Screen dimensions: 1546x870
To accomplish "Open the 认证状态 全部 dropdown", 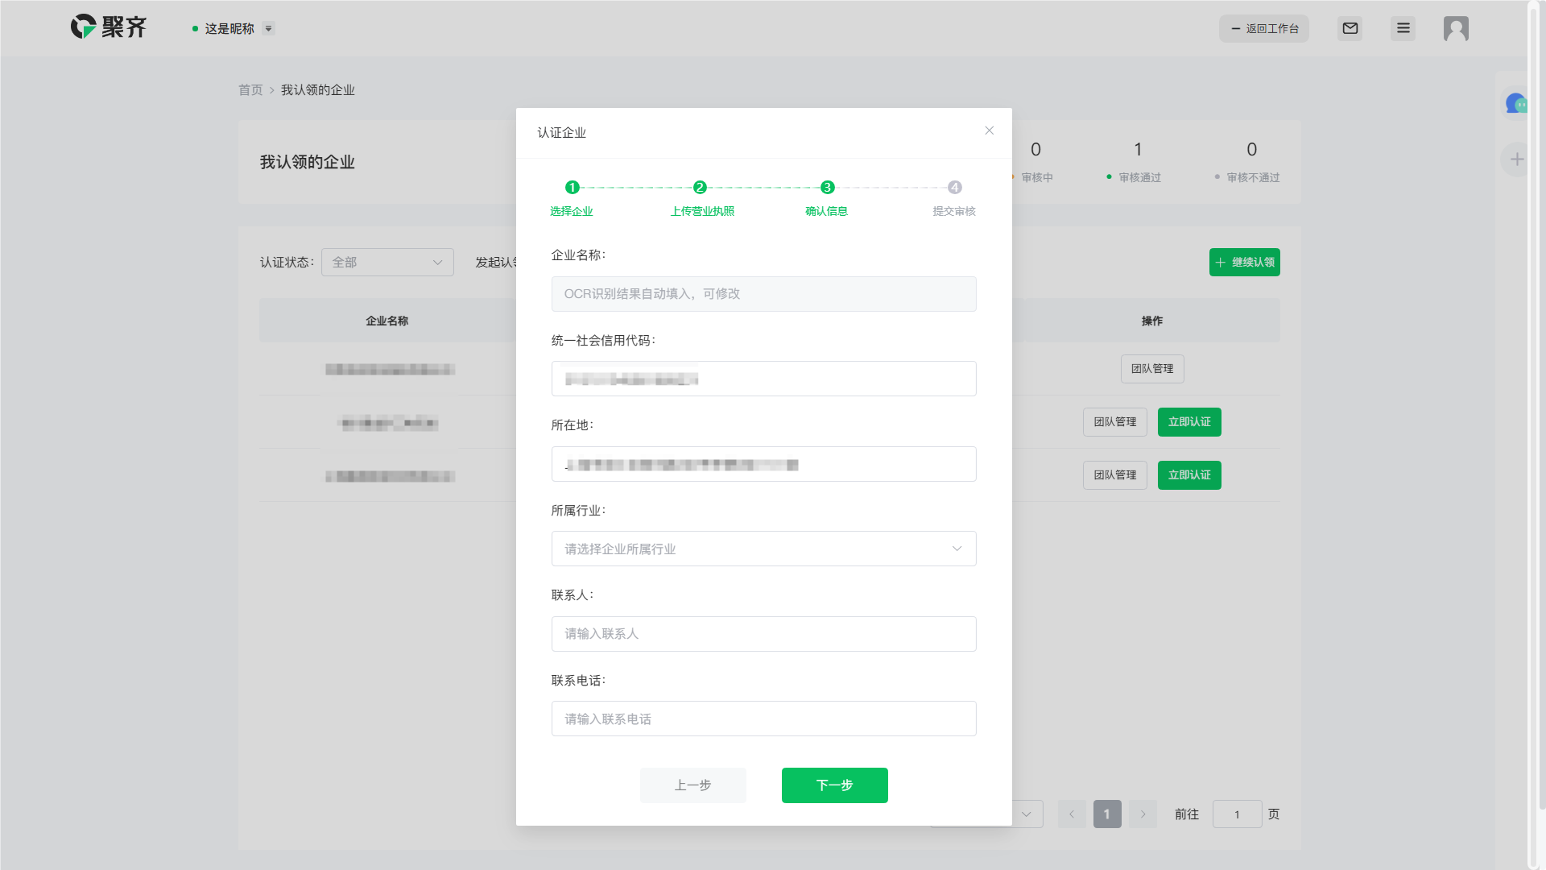I will click(x=387, y=262).
